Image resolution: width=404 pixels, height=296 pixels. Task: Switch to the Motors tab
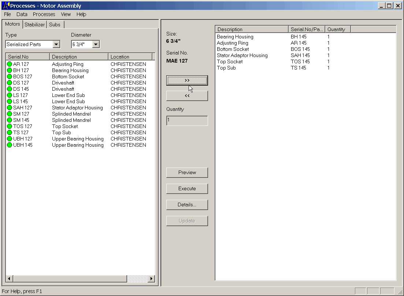coord(12,24)
